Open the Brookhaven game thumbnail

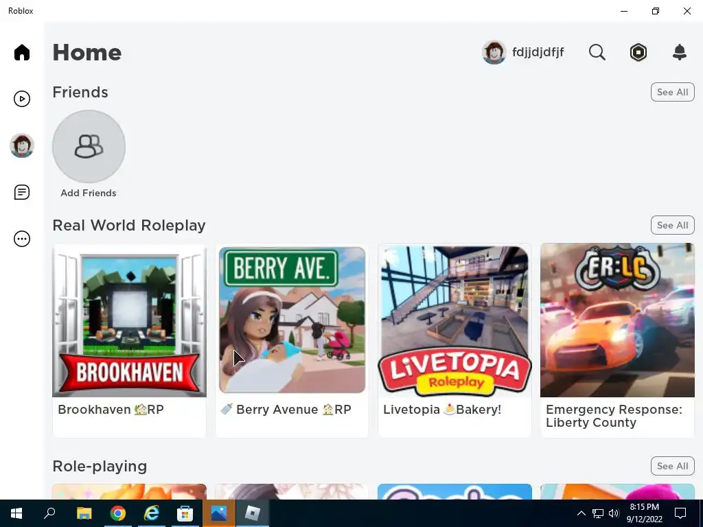coord(130,320)
